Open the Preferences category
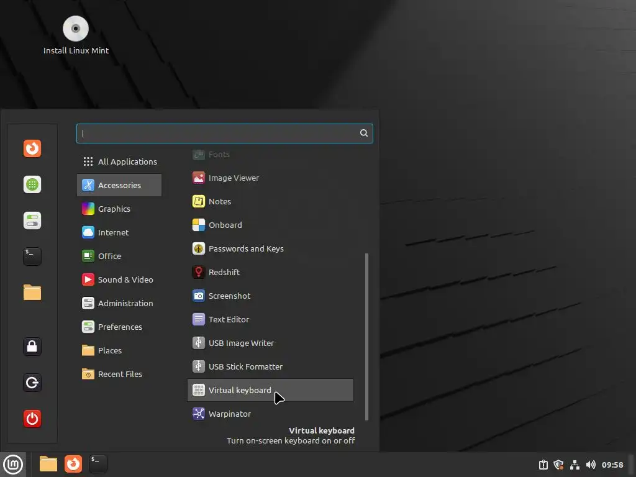Image resolution: width=636 pixels, height=477 pixels. (x=119, y=327)
